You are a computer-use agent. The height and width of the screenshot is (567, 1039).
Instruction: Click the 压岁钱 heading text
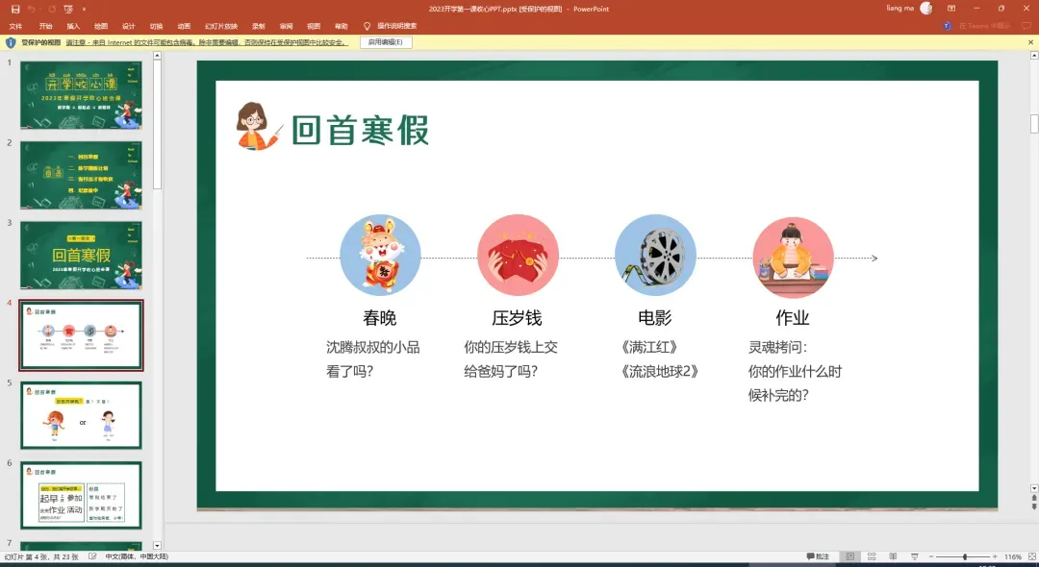click(517, 318)
